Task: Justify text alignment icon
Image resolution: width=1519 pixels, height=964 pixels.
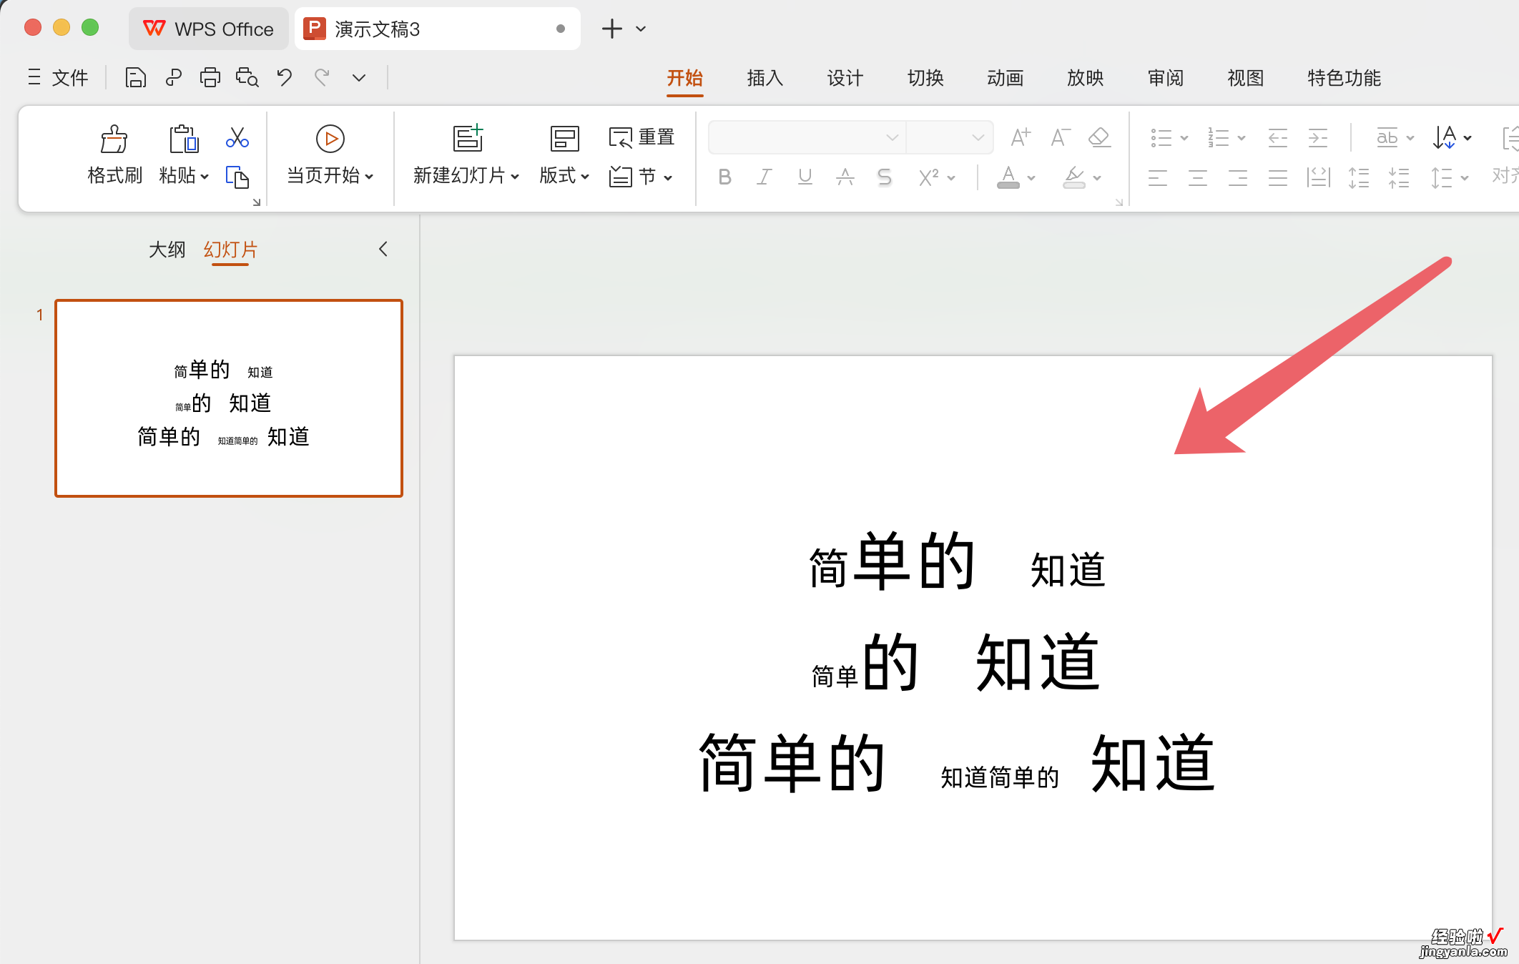Action: [x=1278, y=177]
